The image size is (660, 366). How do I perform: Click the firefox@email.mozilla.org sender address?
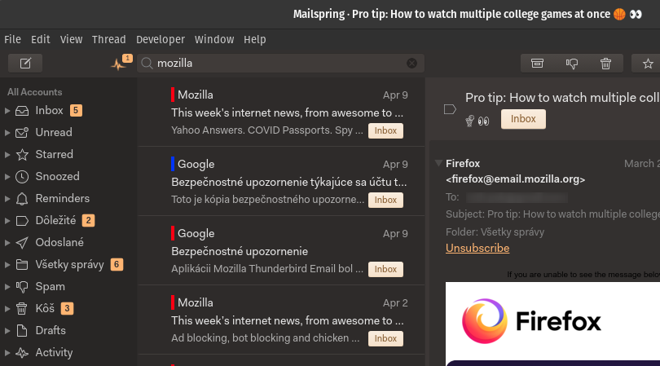pos(515,179)
